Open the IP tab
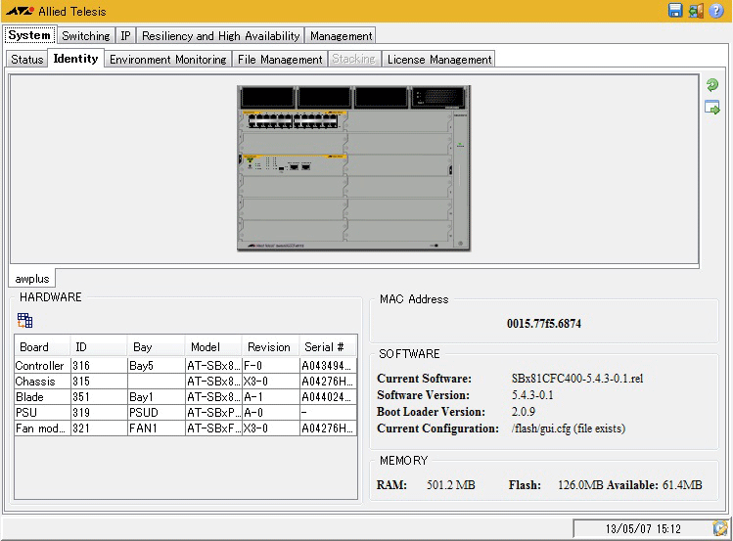 [126, 36]
